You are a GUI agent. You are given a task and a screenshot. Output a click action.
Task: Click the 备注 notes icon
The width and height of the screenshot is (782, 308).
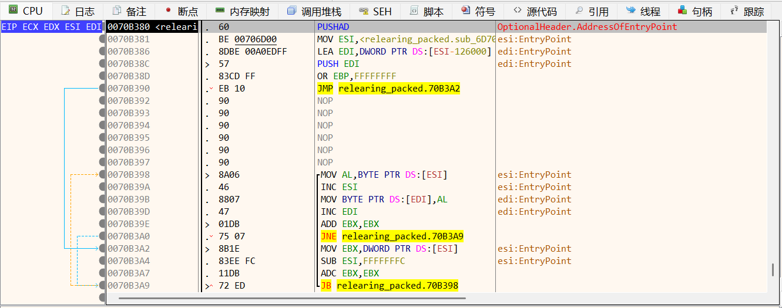[117, 11]
